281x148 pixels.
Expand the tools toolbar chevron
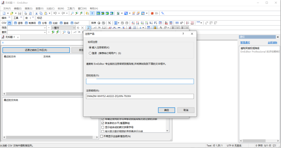[21, 17]
